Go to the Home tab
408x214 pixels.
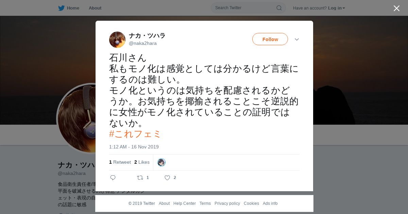(69, 8)
